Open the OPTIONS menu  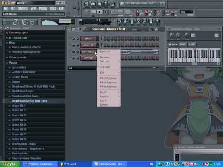pos(43,9)
